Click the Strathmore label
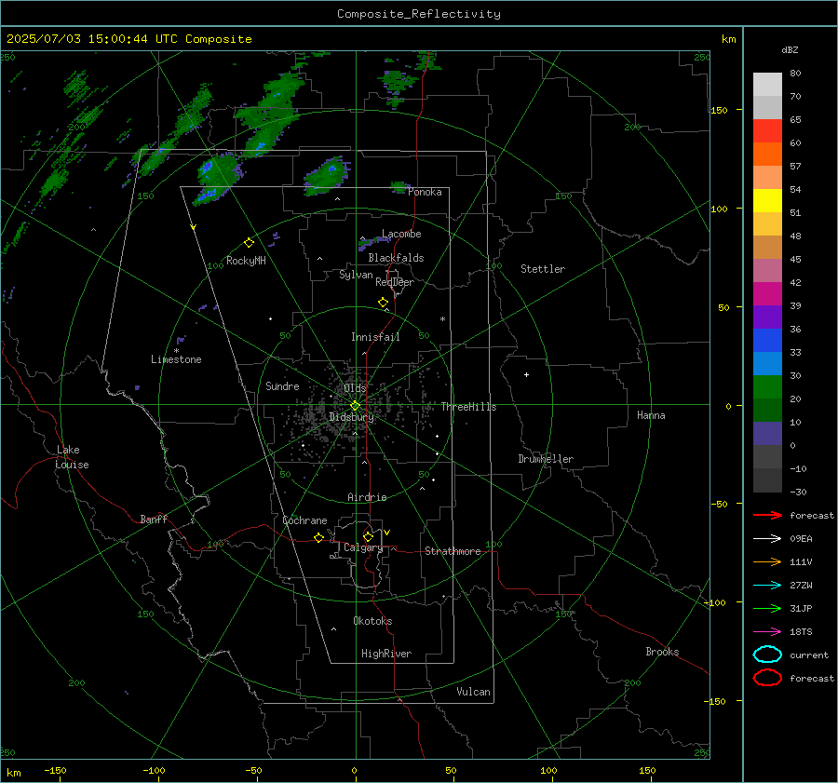This screenshot has width=838, height=783. click(x=453, y=551)
